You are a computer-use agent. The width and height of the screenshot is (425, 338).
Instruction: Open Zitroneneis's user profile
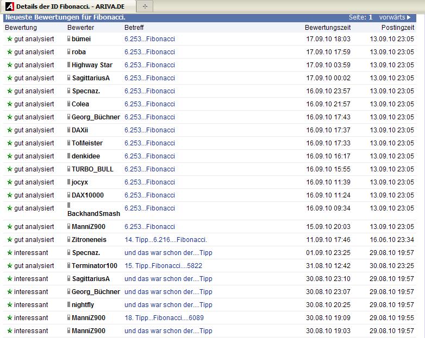tap(89, 239)
